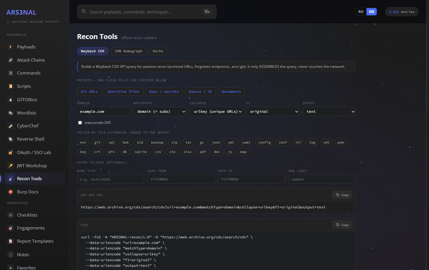Open Reverse Shell from sidebar
The image size is (429, 270).
click(x=34, y=139)
